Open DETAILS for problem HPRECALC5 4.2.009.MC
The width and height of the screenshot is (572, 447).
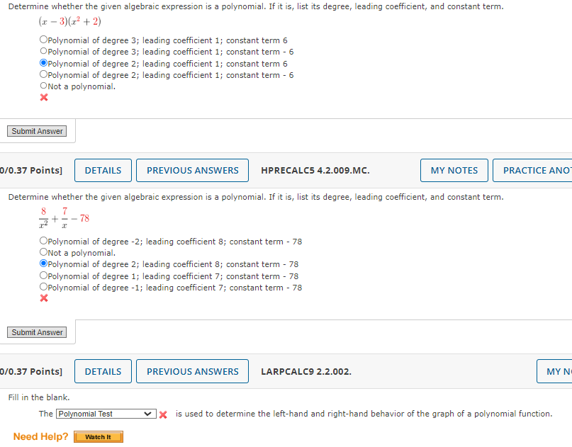tap(103, 170)
